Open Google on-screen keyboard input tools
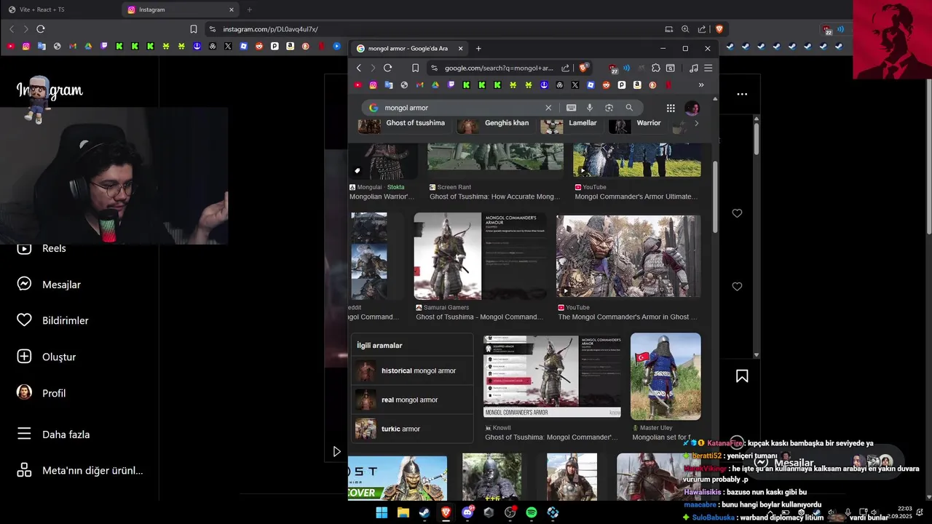The image size is (932, 524). pos(572,108)
